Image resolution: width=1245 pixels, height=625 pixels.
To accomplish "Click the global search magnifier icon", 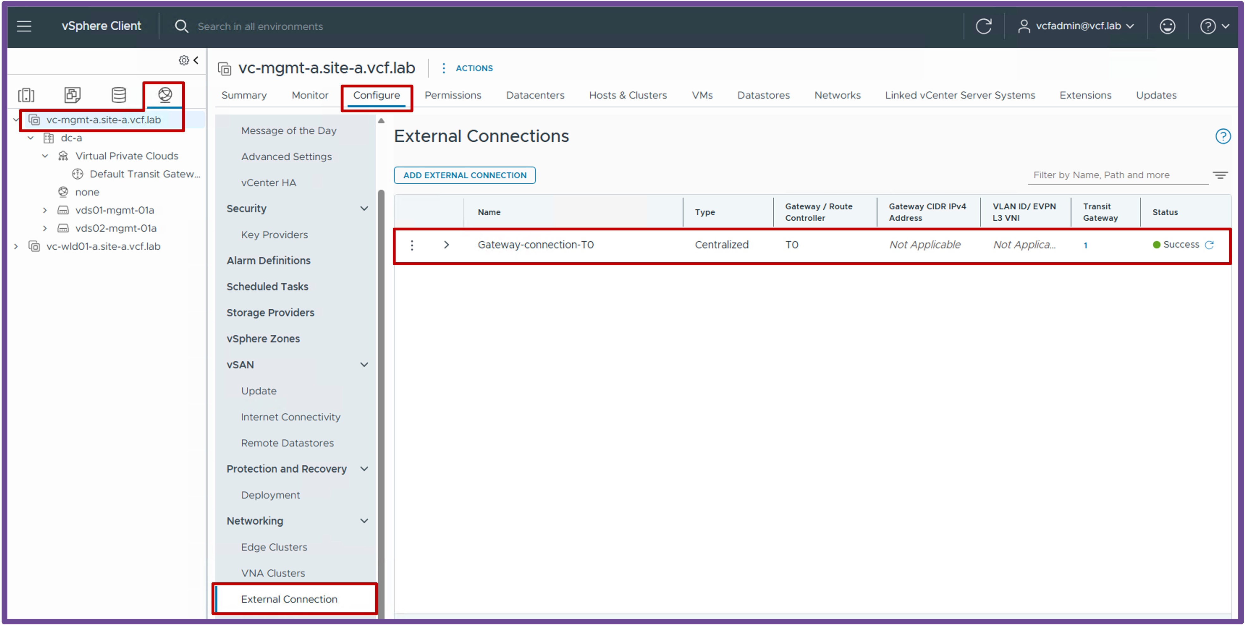I will pos(181,26).
